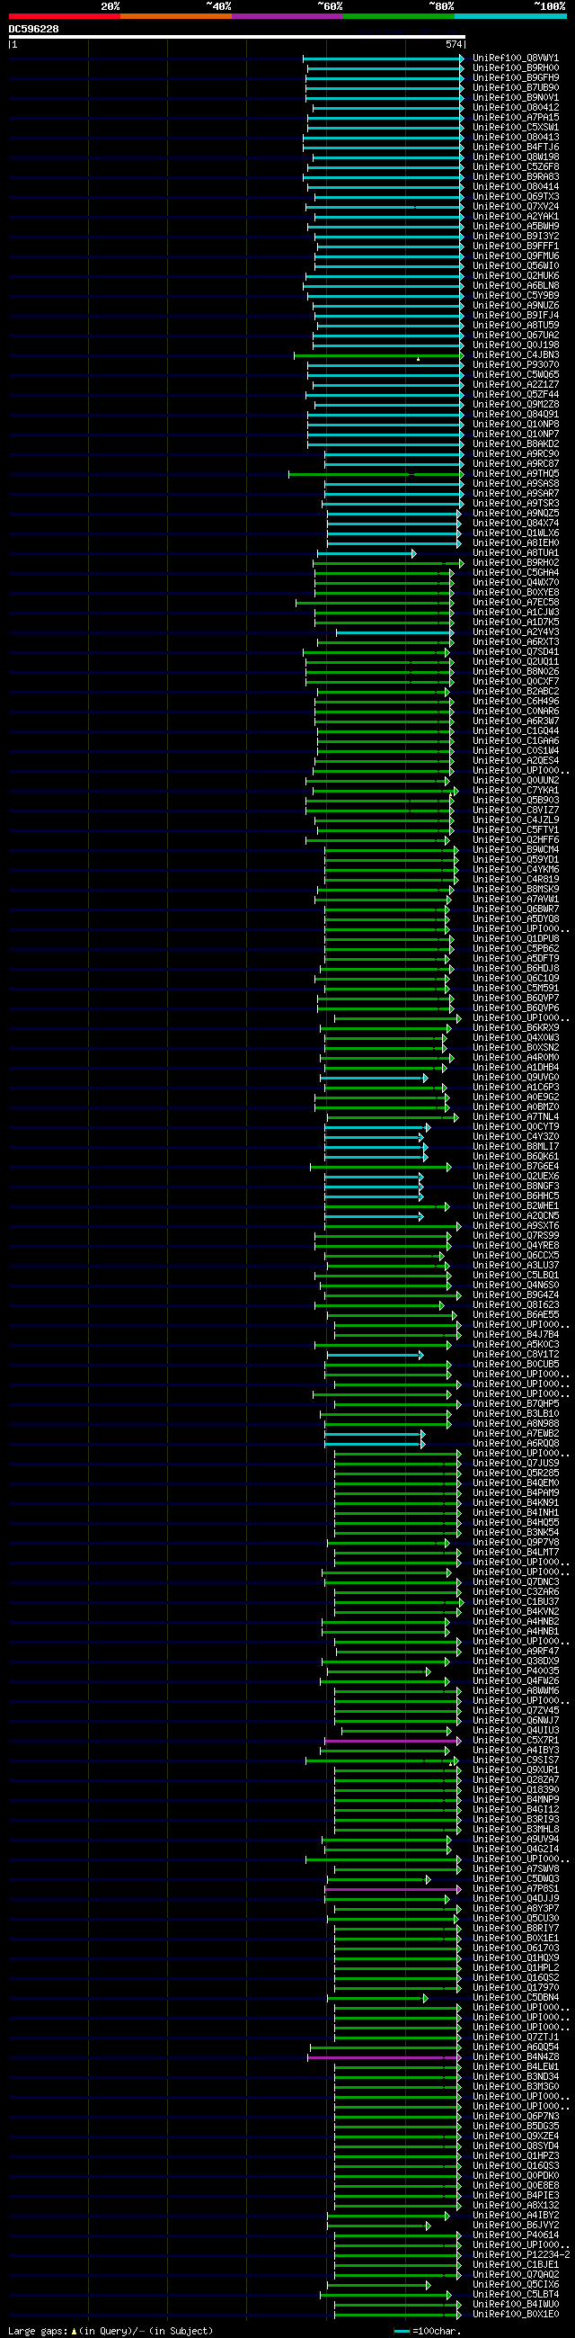The width and height of the screenshot is (575, 2338).
Task: Select hit label UniRef100_Q6P7N3
Action: (x=515, y=2117)
